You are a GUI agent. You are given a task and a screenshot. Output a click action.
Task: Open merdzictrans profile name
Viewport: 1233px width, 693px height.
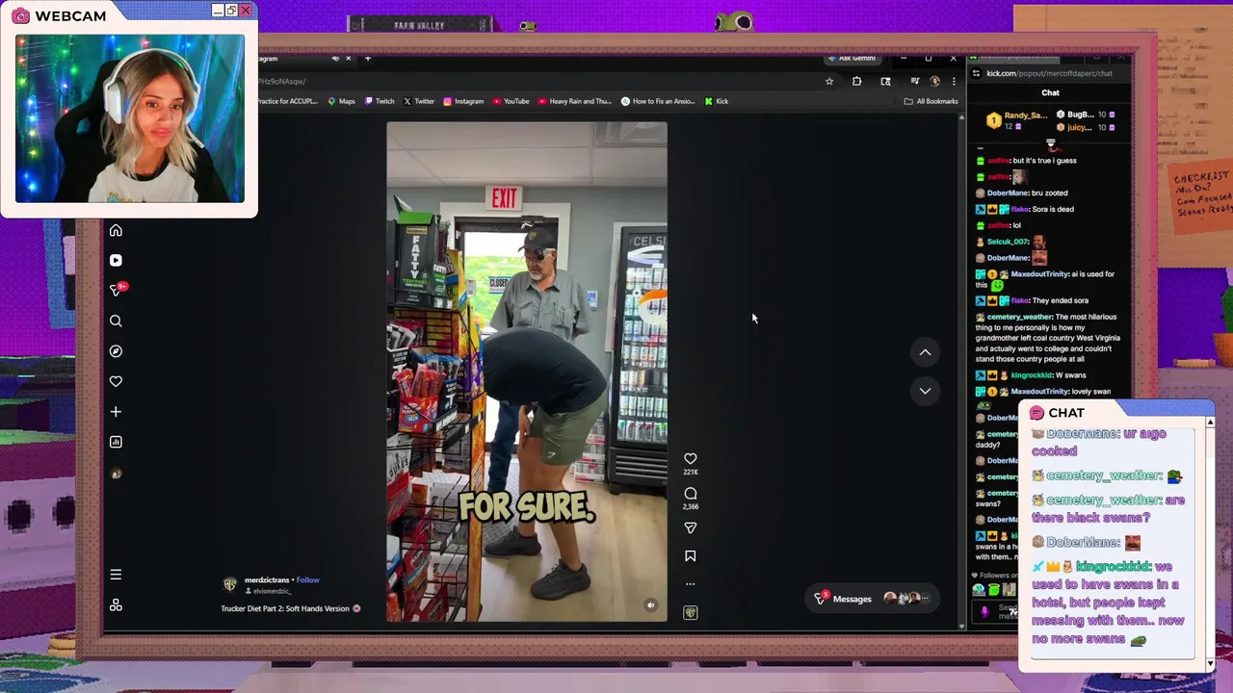[267, 580]
